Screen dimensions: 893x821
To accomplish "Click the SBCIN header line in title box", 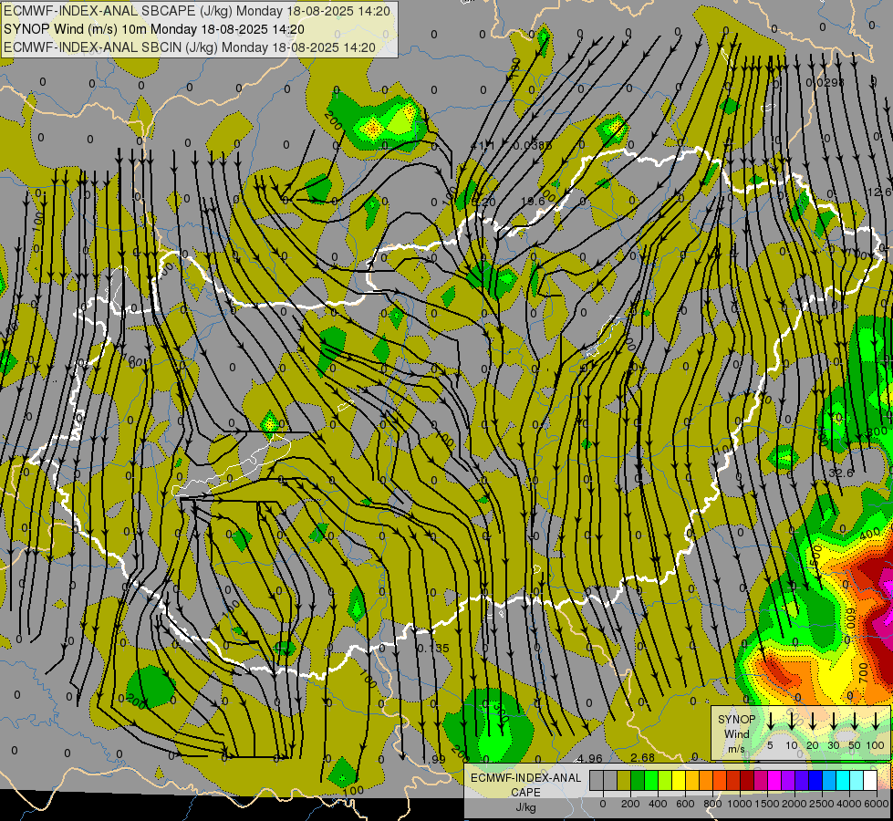I will point(190,47).
